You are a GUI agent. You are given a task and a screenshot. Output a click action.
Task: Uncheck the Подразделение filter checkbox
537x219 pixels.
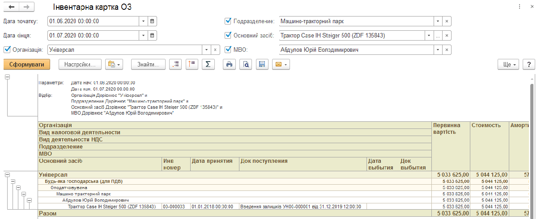[228, 21]
